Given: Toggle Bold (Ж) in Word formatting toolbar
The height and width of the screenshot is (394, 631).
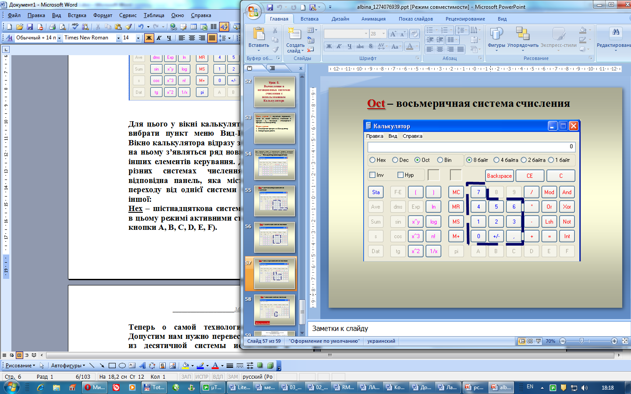Looking at the screenshot, I should coord(149,38).
